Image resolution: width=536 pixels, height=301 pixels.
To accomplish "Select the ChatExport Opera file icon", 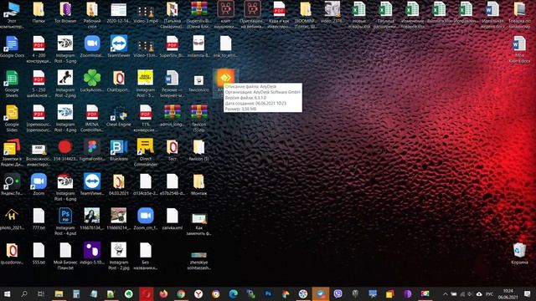I will 119,78.
